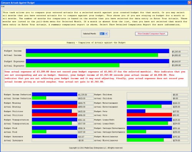Select the highlighted month value in combo box
This screenshot has width=192, height=152.
pyautogui.click(x=102, y=34)
